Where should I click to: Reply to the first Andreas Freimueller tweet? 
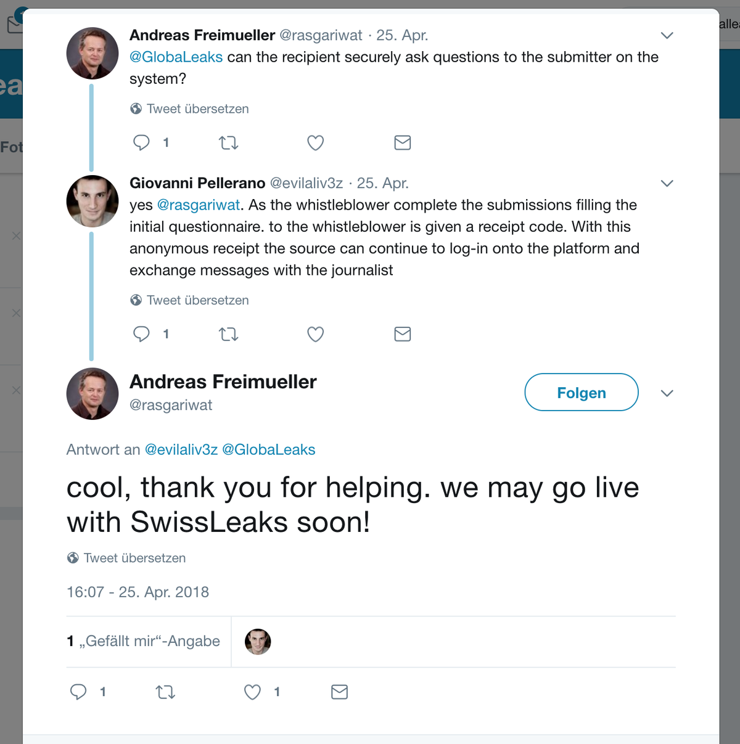click(142, 143)
